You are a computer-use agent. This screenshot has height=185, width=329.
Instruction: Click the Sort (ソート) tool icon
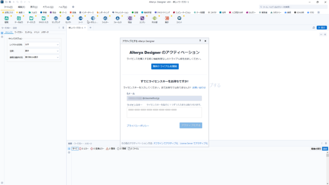[81, 18]
